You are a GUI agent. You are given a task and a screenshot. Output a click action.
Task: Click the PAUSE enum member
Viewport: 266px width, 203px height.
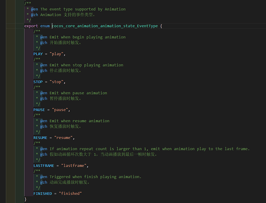tap(40, 110)
